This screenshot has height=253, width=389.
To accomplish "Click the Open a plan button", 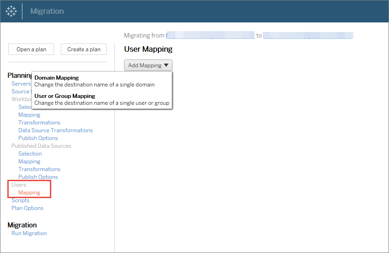I will [x=31, y=49].
